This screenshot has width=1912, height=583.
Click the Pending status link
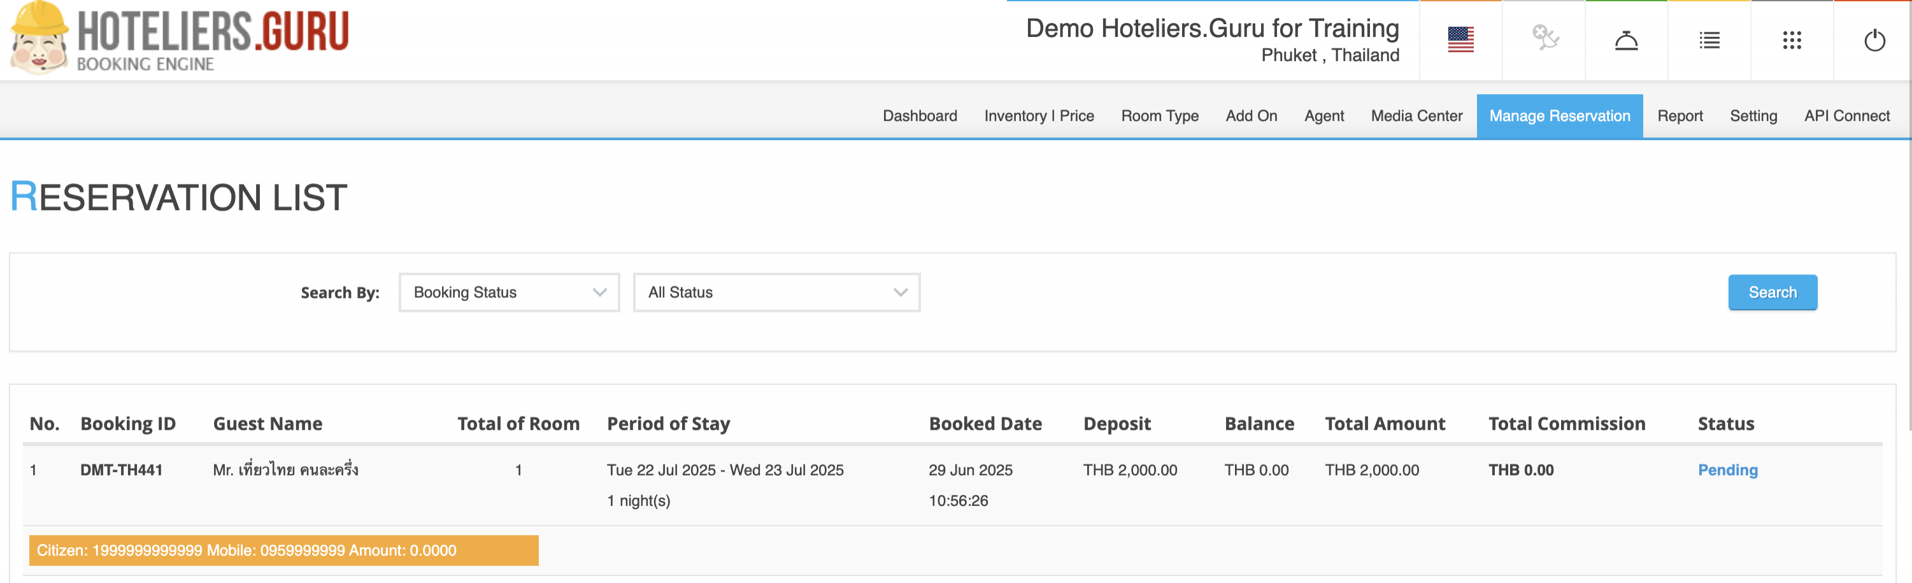click(x=1727, y=470)
